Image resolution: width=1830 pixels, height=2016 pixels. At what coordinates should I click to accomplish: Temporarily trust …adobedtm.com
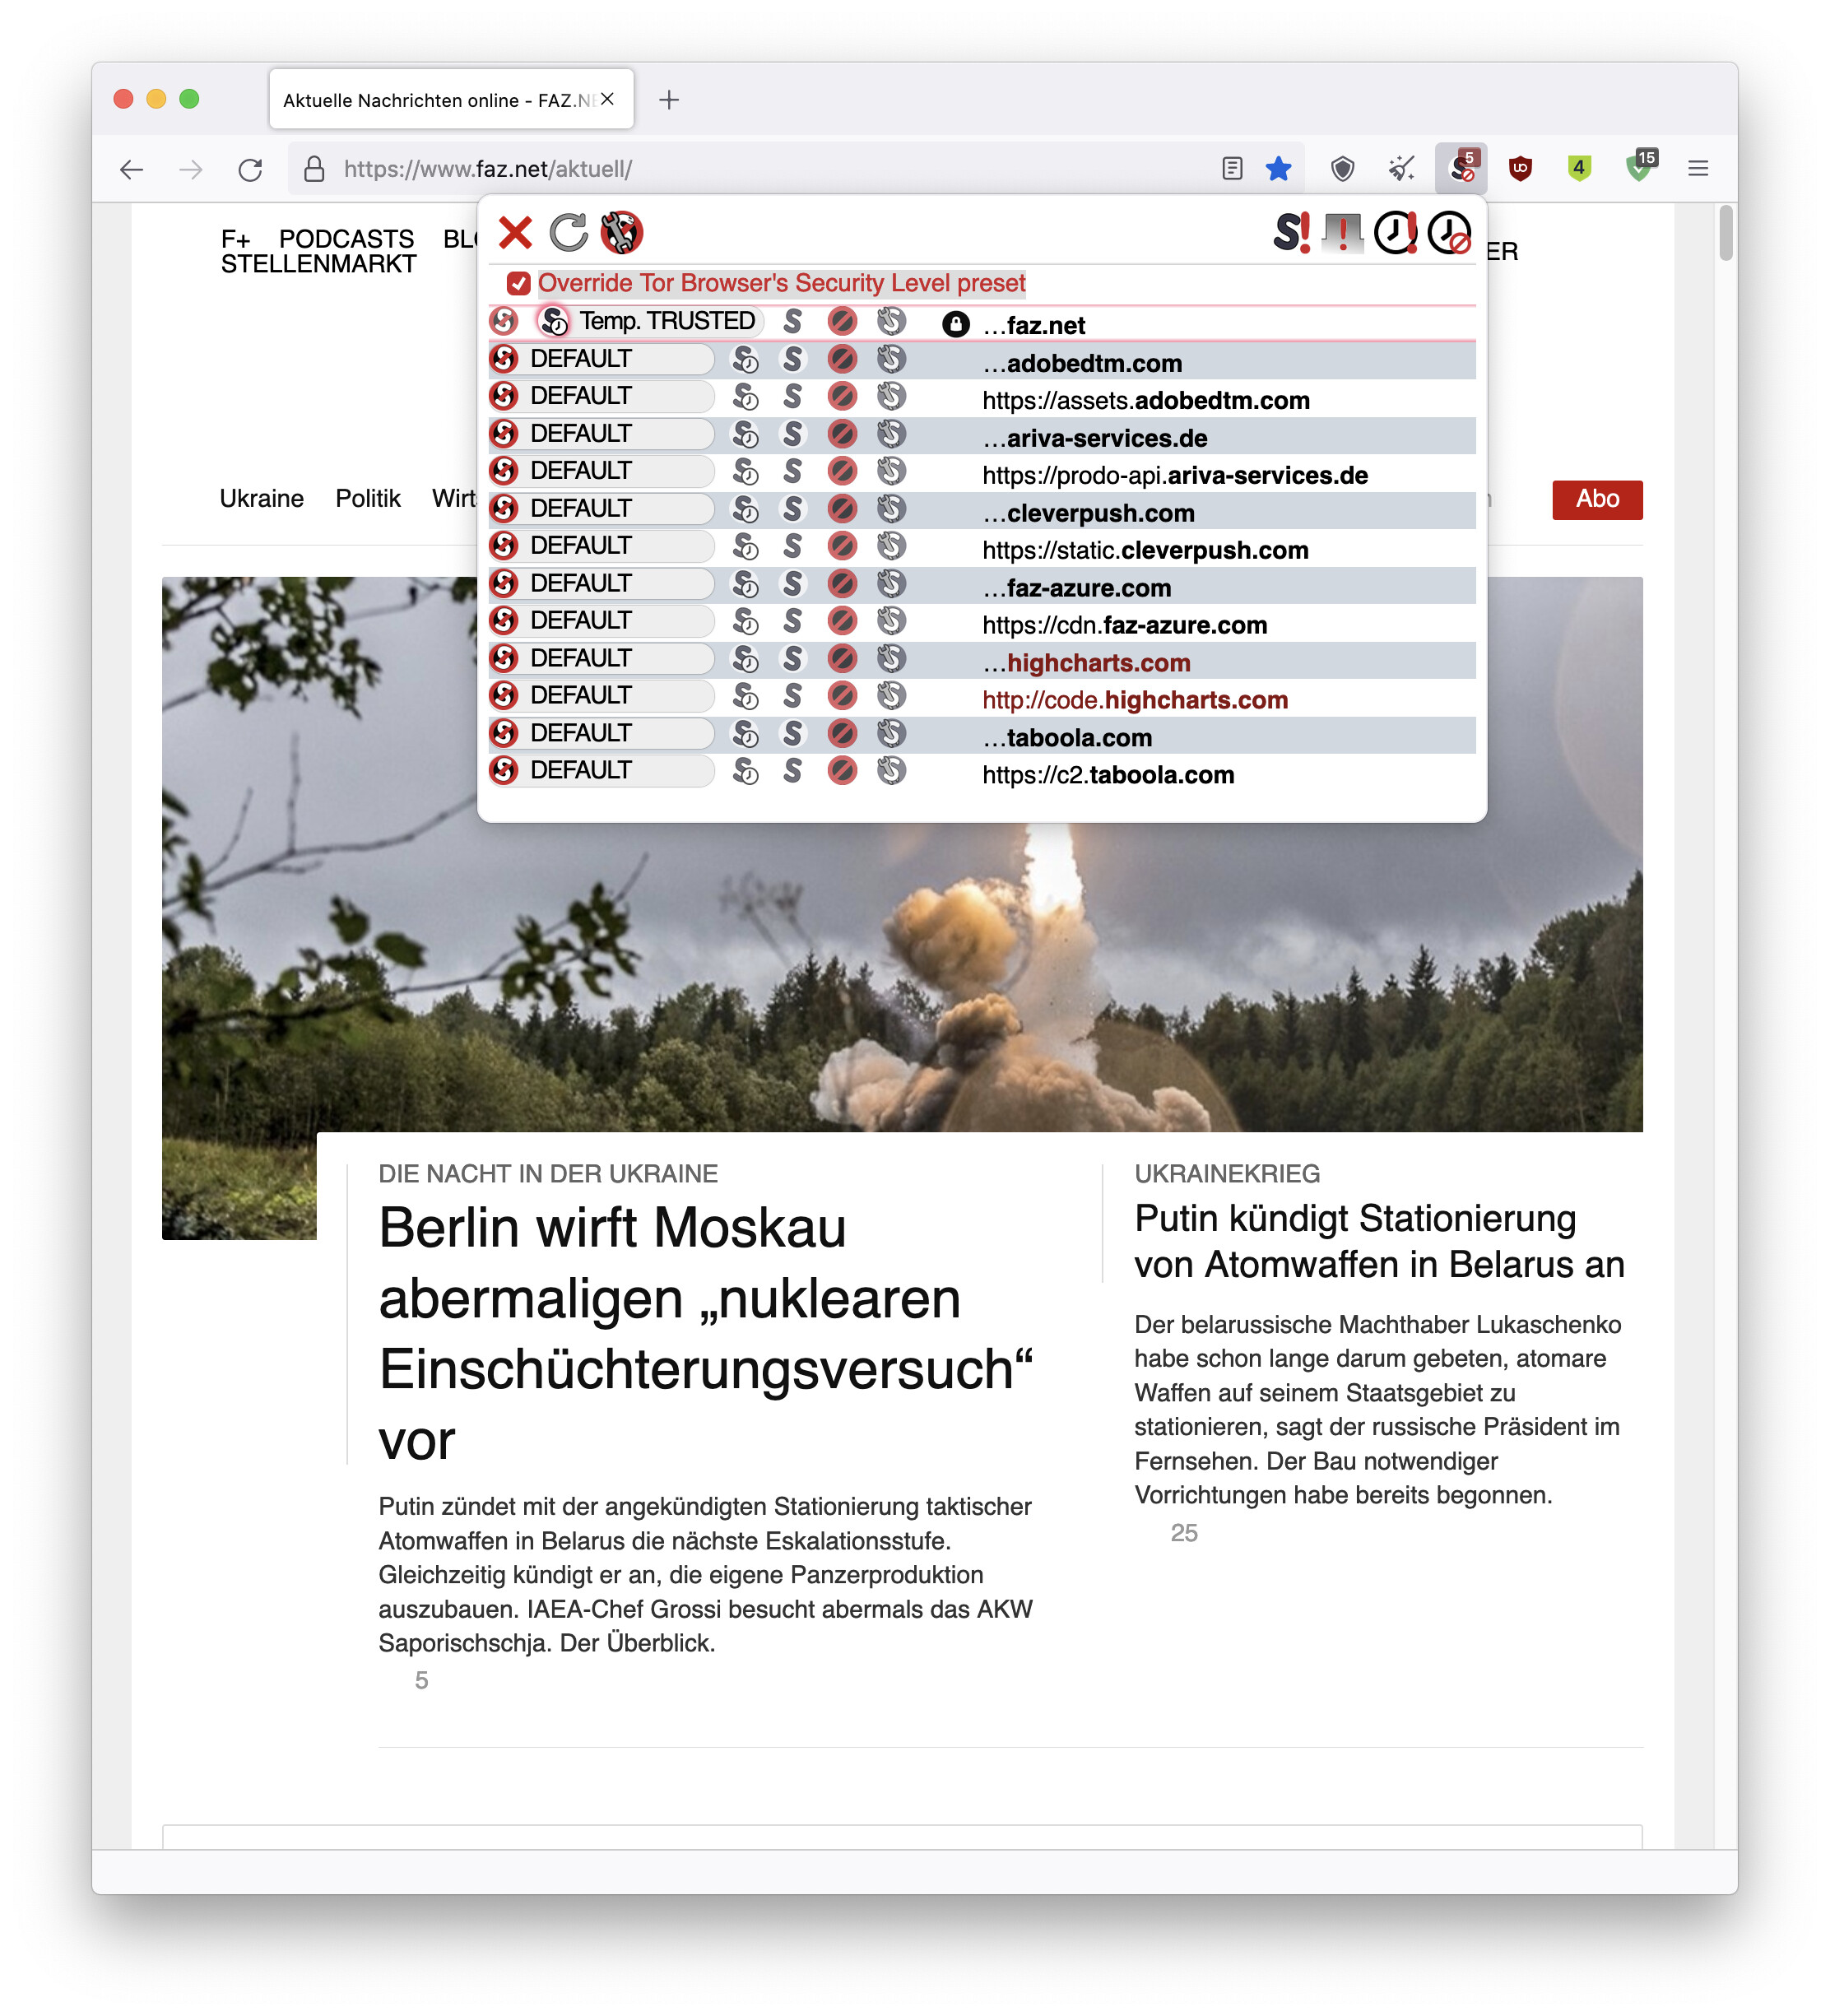pyautogui.click(x=745, y=359)
